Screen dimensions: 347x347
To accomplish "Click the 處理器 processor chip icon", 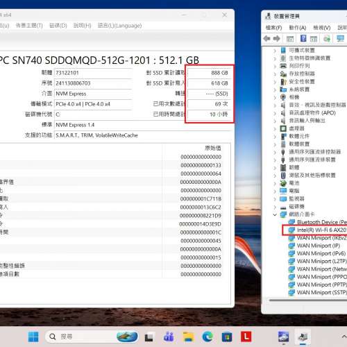I will (283, 128).
